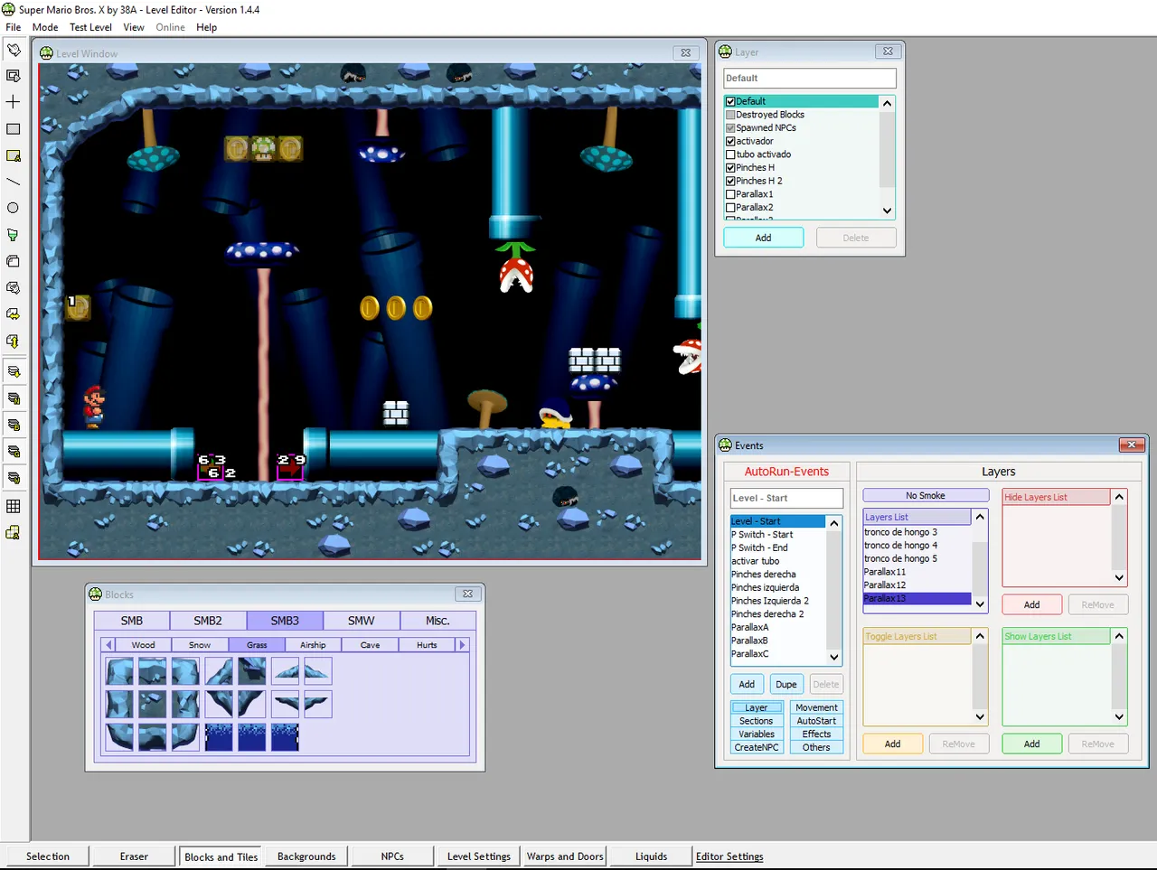Click the down arrow of Hide Layers List

click(1119, 577)
